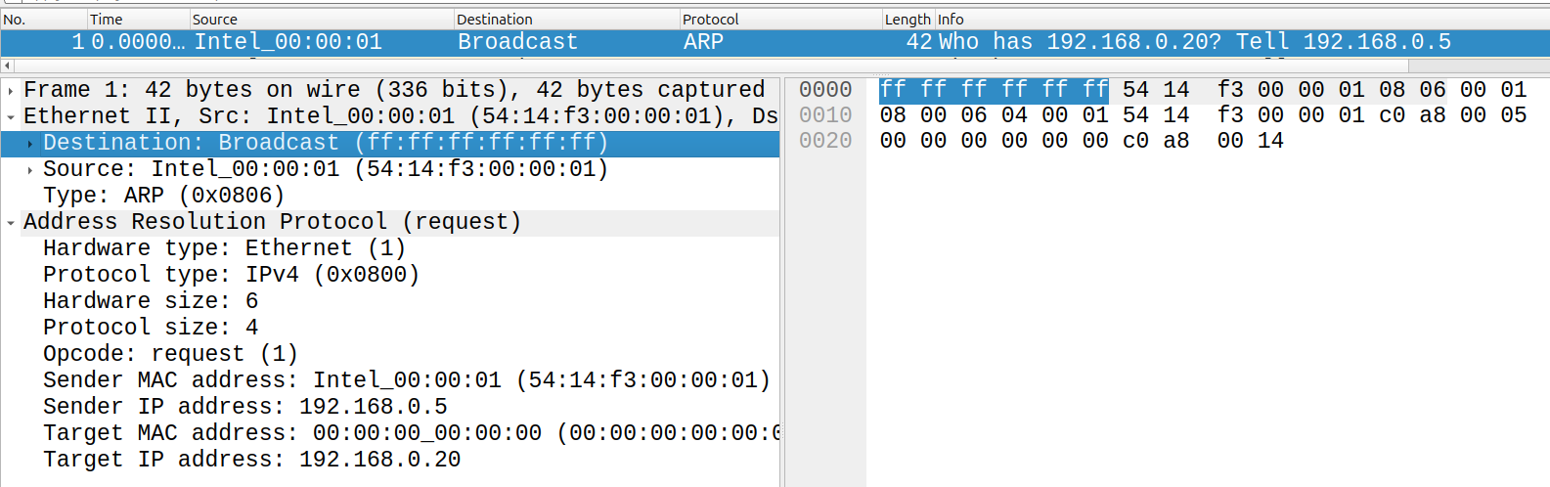
Task: Collapse the Ethernet II section
Action: [x=11, y=117]
